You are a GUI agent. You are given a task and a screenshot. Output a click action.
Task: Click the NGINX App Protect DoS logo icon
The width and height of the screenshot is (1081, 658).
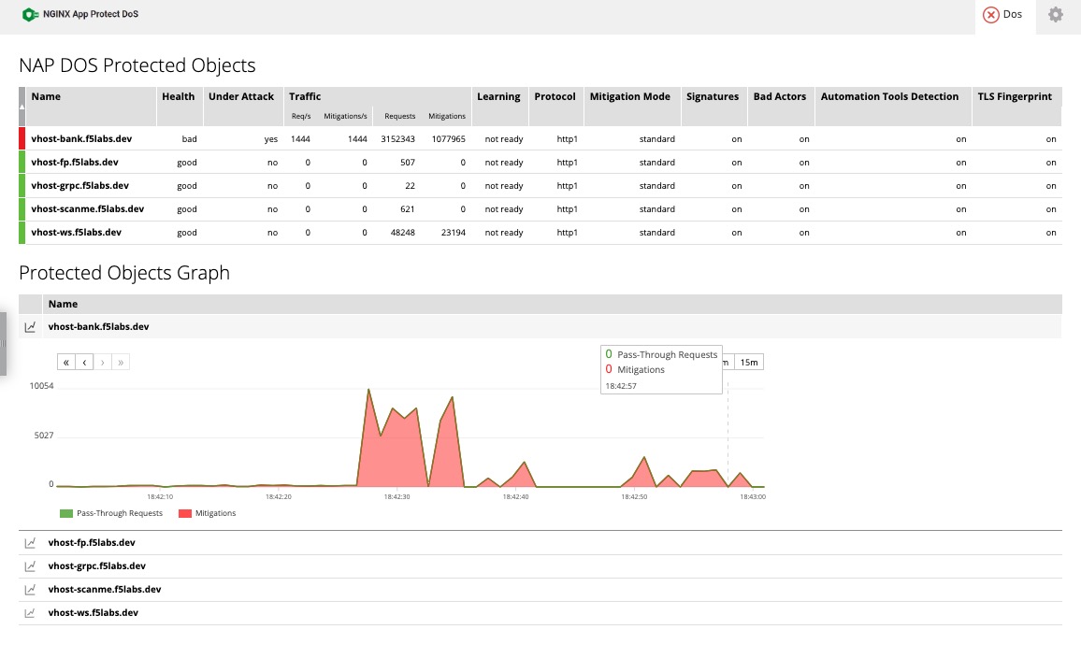point(30,14)
